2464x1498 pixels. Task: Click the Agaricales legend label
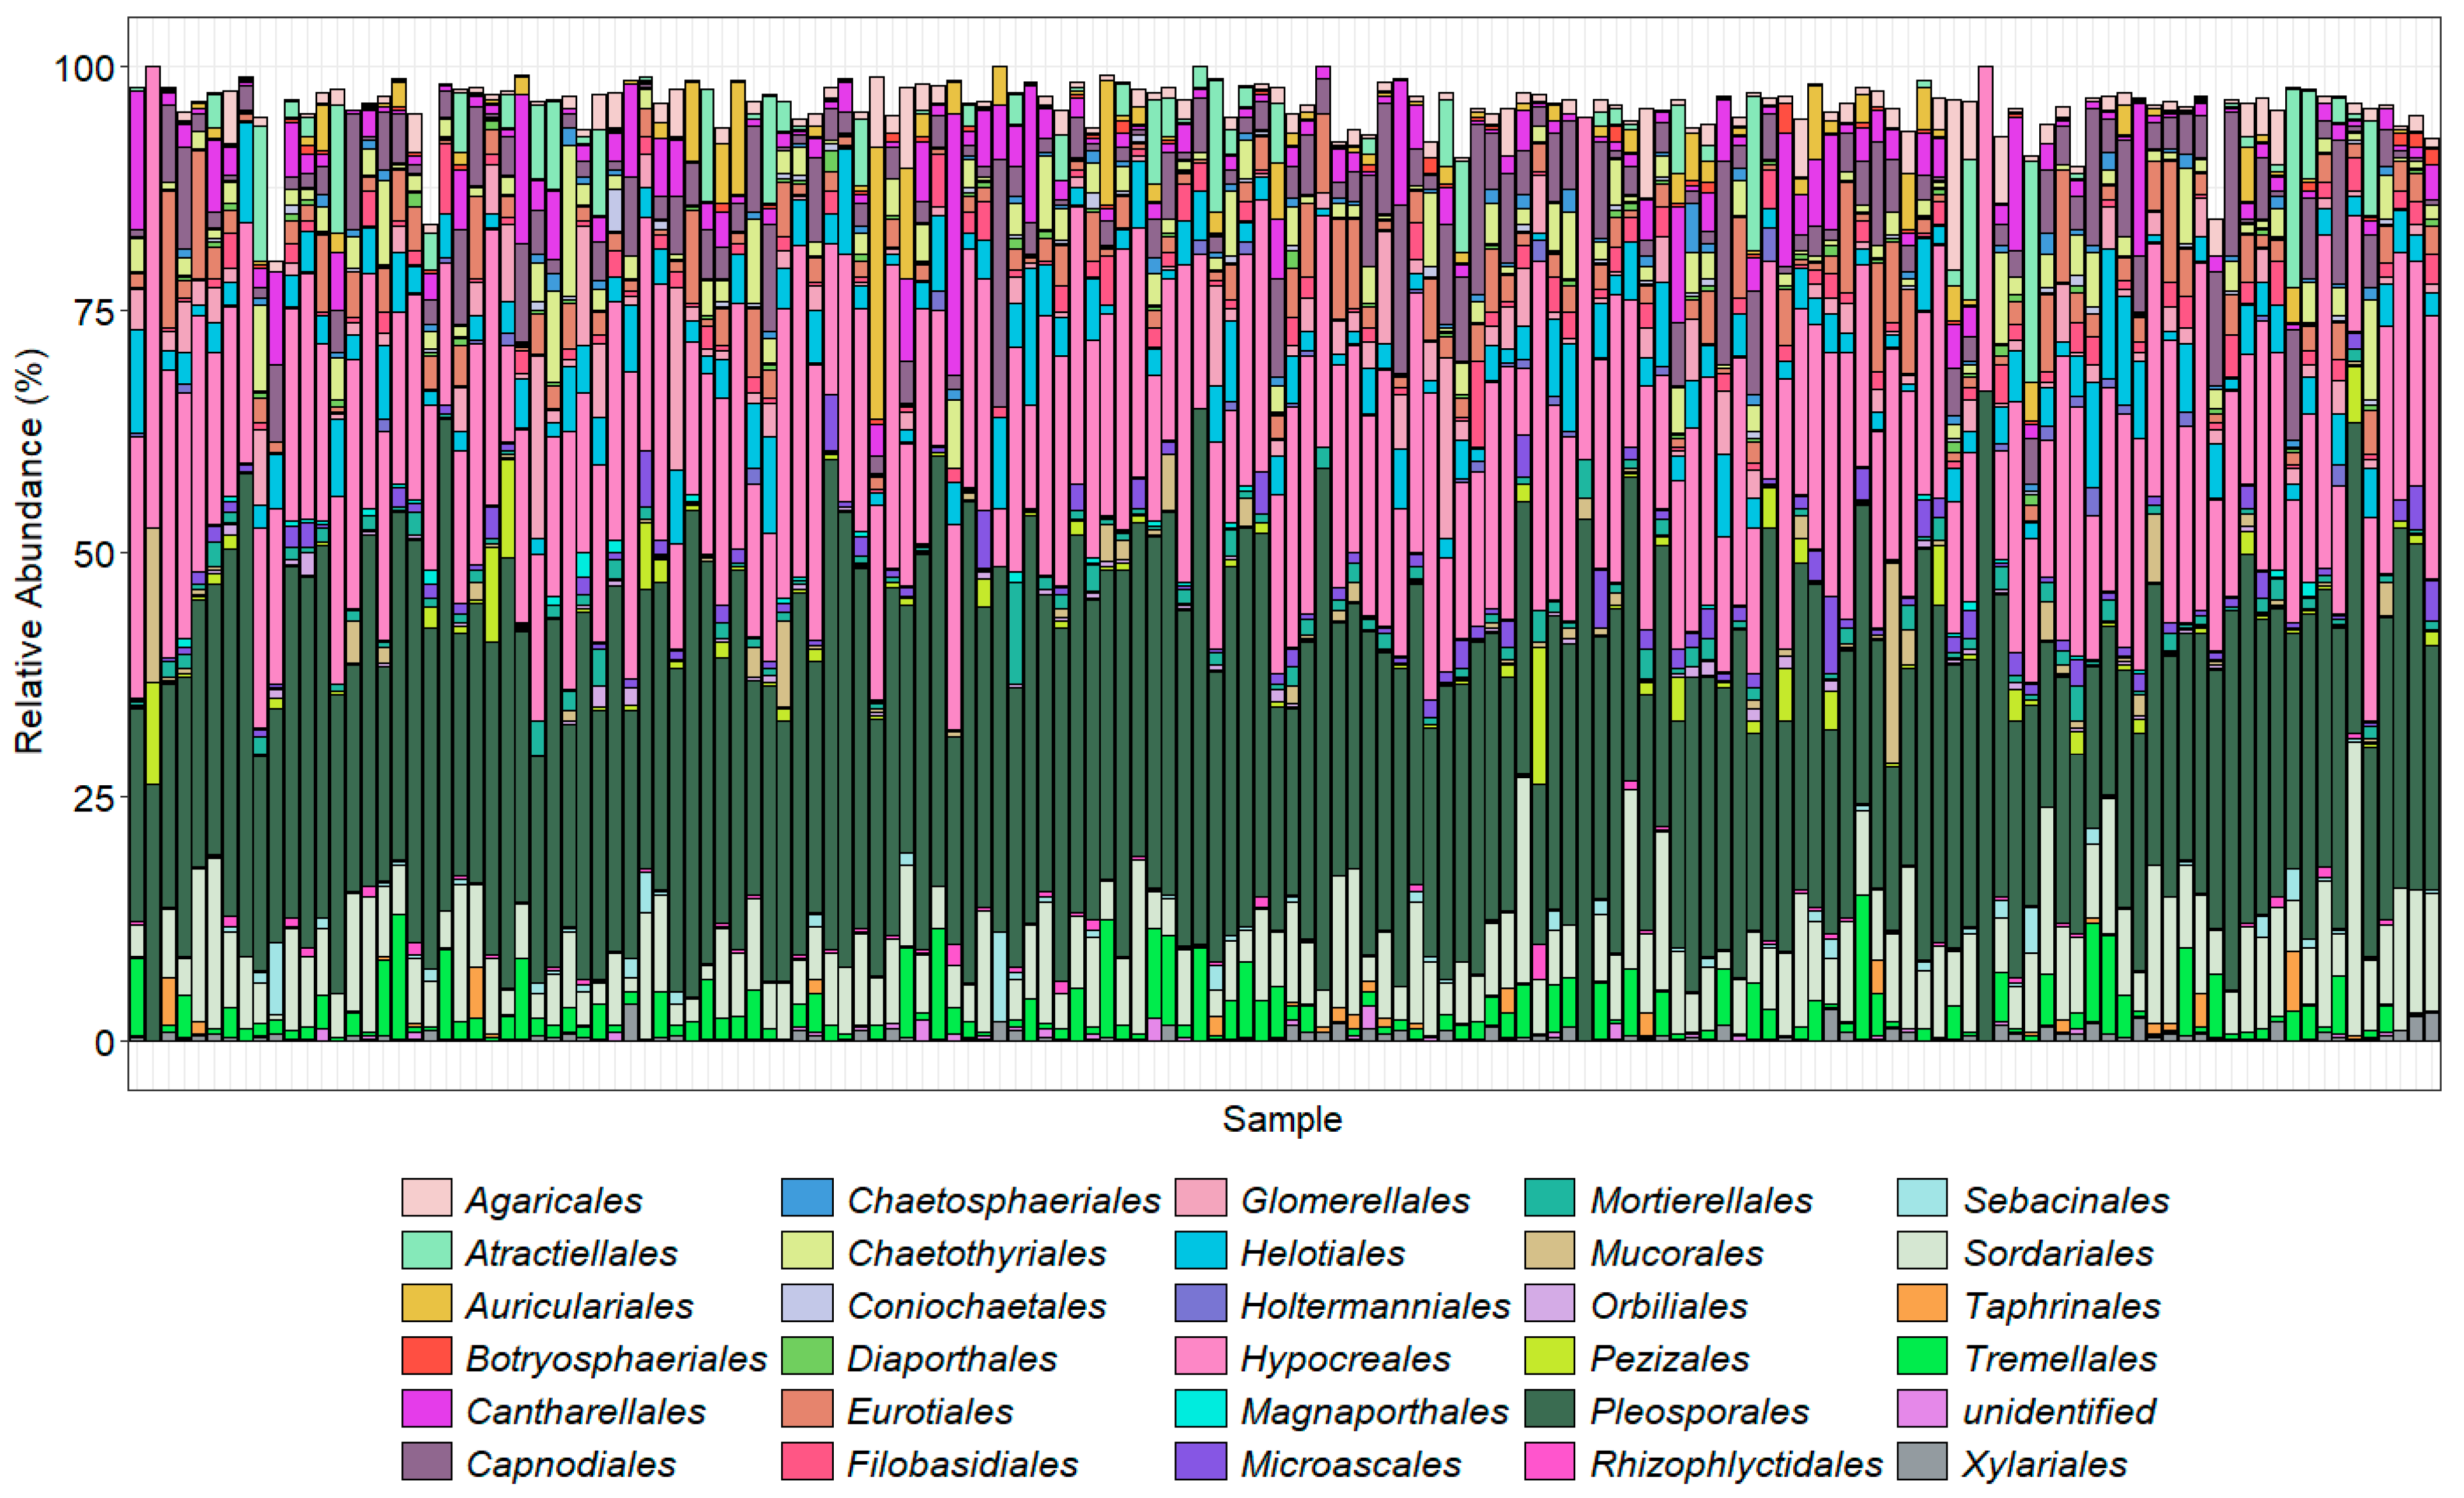click(x=554, y=1200)
